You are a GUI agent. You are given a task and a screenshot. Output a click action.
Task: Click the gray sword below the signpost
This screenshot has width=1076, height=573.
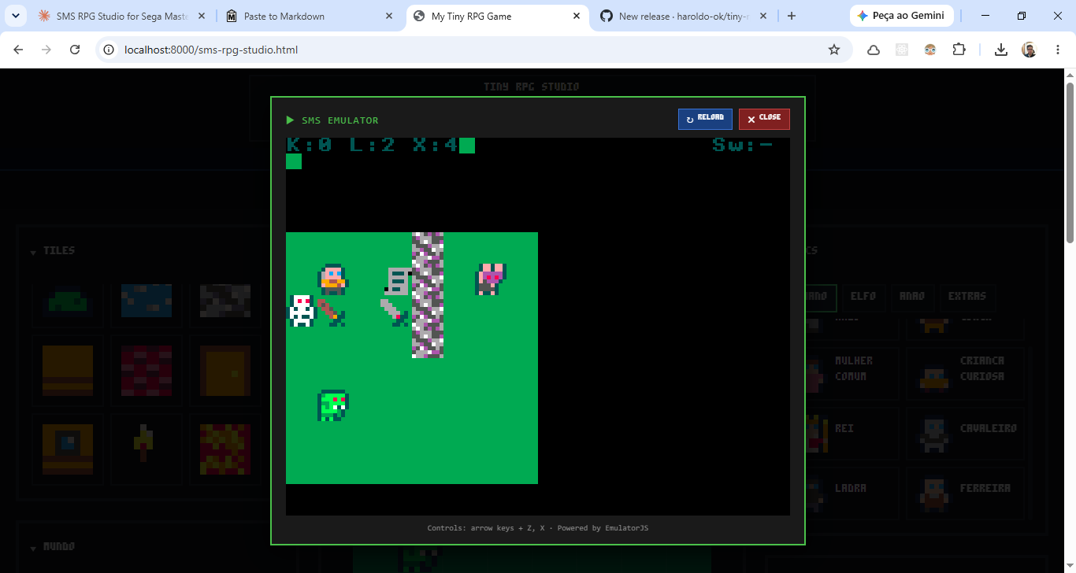point(395,312)
